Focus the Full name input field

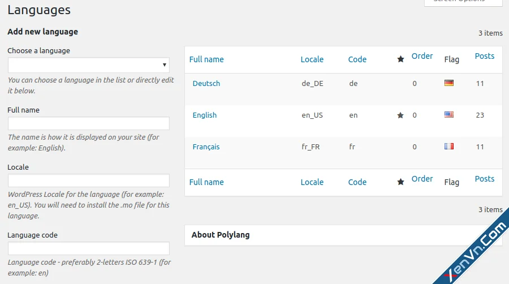tap(89, 123)
